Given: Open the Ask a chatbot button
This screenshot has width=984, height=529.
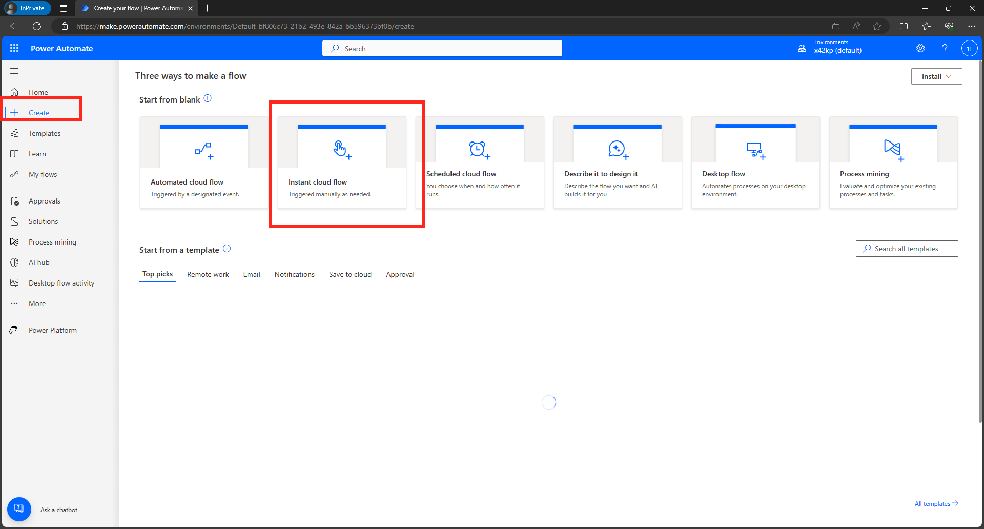Looking at the screenshot, I should 19,510.
